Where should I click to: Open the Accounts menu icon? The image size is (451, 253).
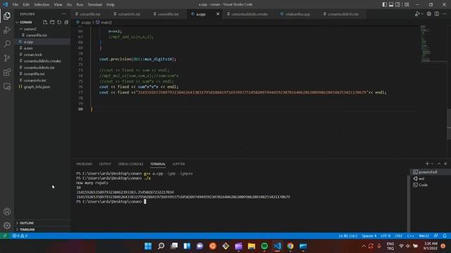tap(7, 212)
